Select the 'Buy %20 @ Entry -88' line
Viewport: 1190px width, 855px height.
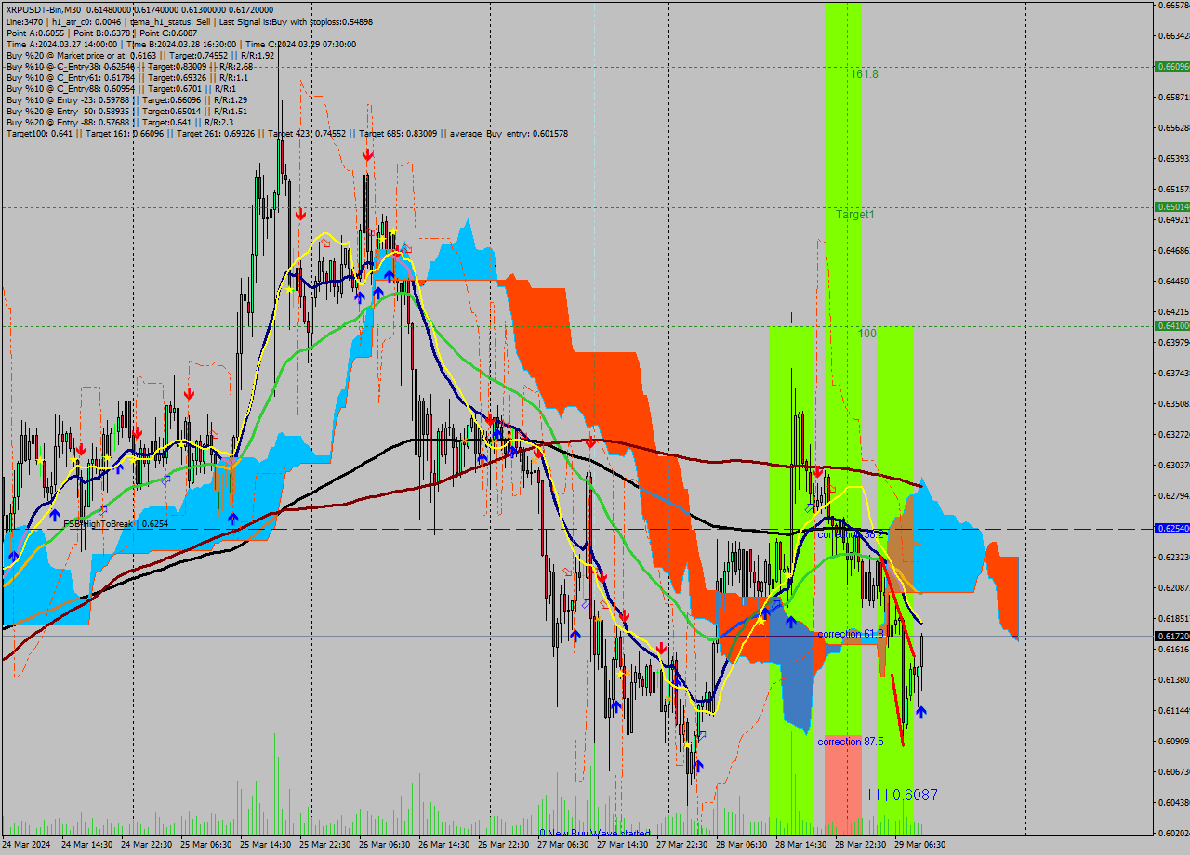(x=122, y=122)
